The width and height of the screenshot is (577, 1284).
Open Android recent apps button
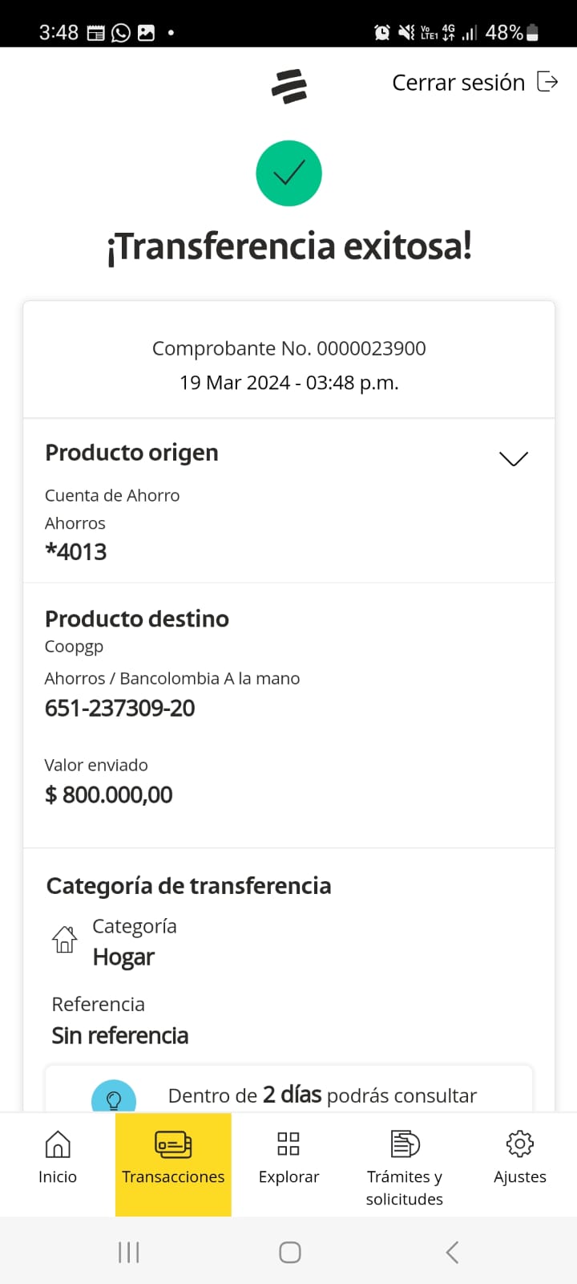pyautogui.click(x=128, y=1252)
